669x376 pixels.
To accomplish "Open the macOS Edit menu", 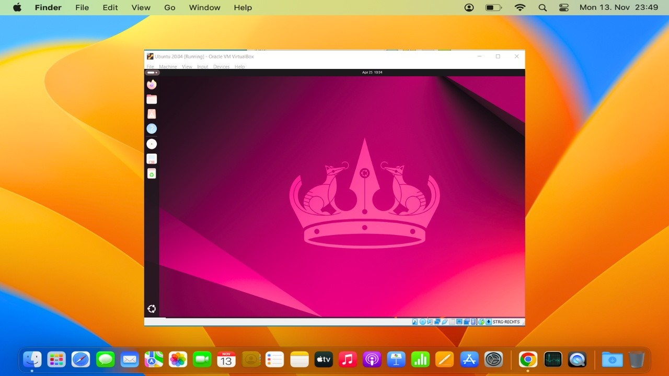I will (x=110, y=7).
